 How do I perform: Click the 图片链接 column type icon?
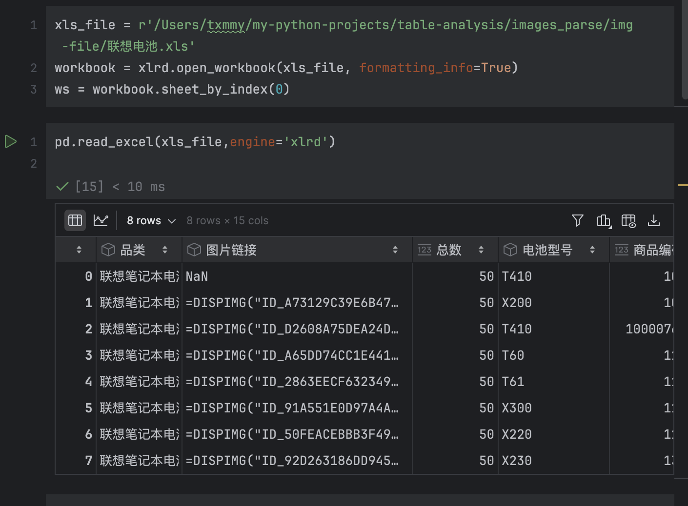194,250
